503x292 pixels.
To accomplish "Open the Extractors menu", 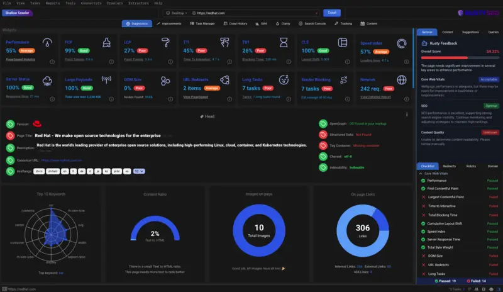I will click(x=138, y=3).
